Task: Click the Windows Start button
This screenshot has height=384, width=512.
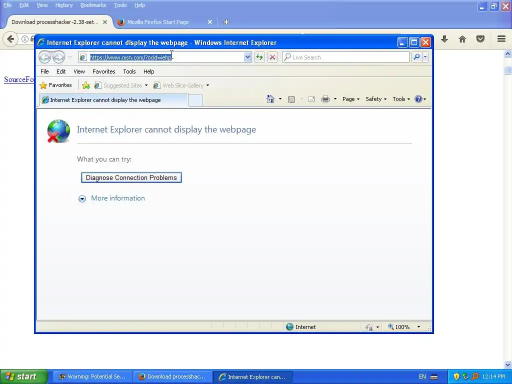Action: pyautogui.click(x=24, y=376)
